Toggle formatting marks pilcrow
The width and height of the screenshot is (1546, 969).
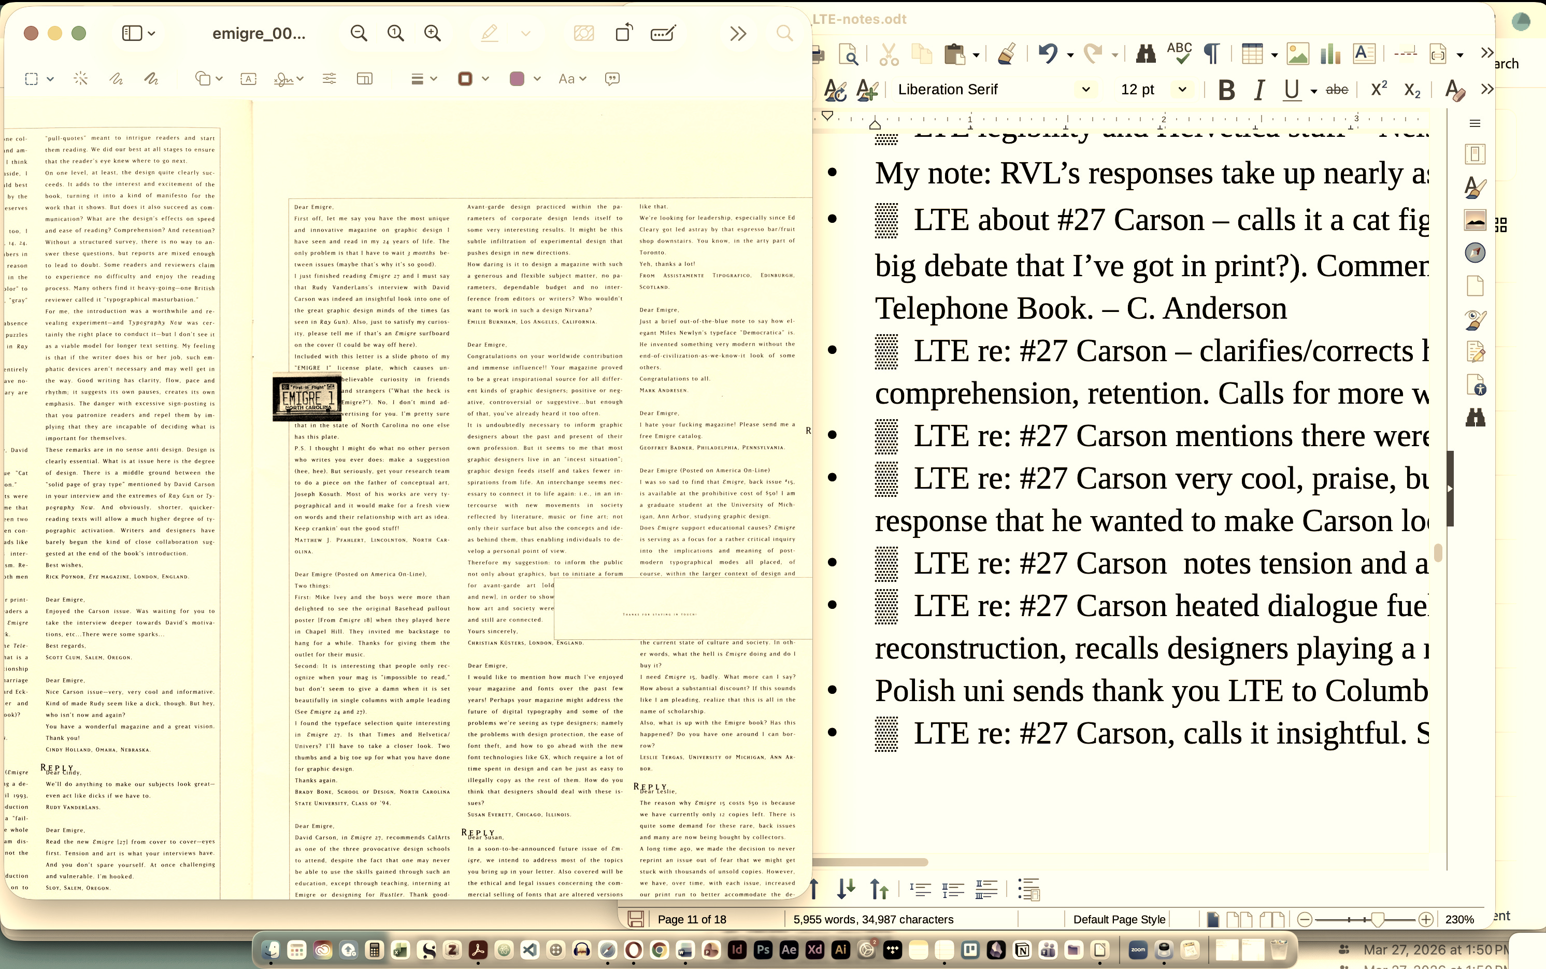(1211, 54)
